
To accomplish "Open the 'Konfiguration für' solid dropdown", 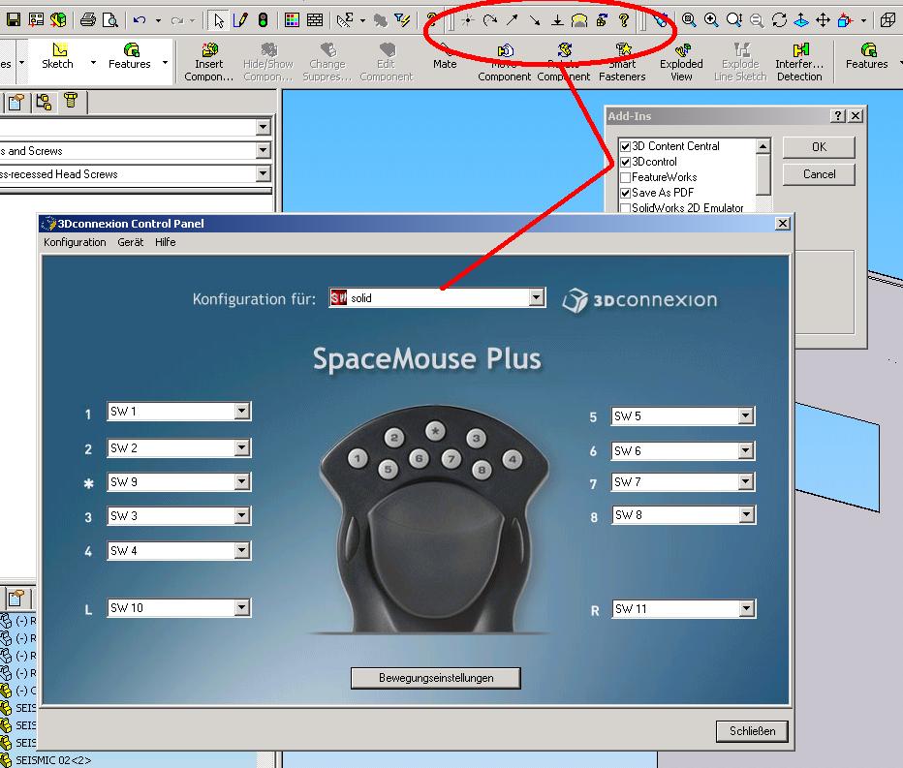I will point(536,297).
